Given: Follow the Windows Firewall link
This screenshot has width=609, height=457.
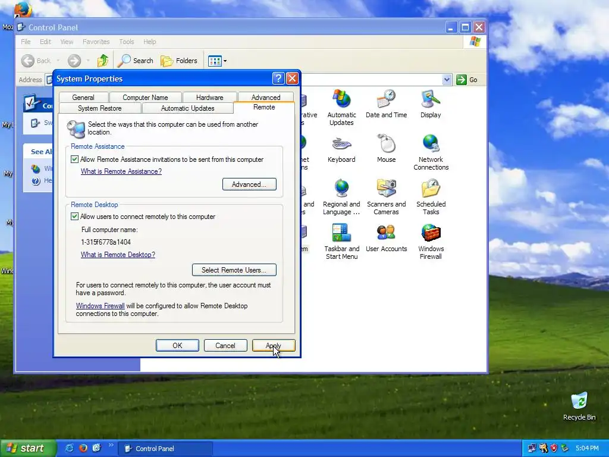Looking at the screenshot, I should pyautogui.click(x=100, y=306).
